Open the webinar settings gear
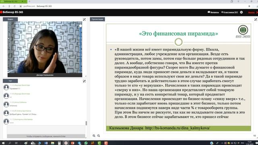This screenshot has height=145, width=258. pyautogui.click(x=241, y=12)
